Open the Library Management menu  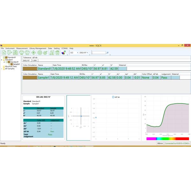coord(38,48)
